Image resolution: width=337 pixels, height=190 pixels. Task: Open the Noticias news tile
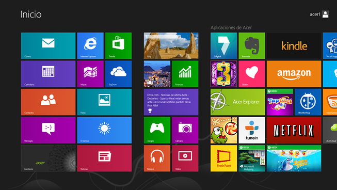tap(104, 158)
